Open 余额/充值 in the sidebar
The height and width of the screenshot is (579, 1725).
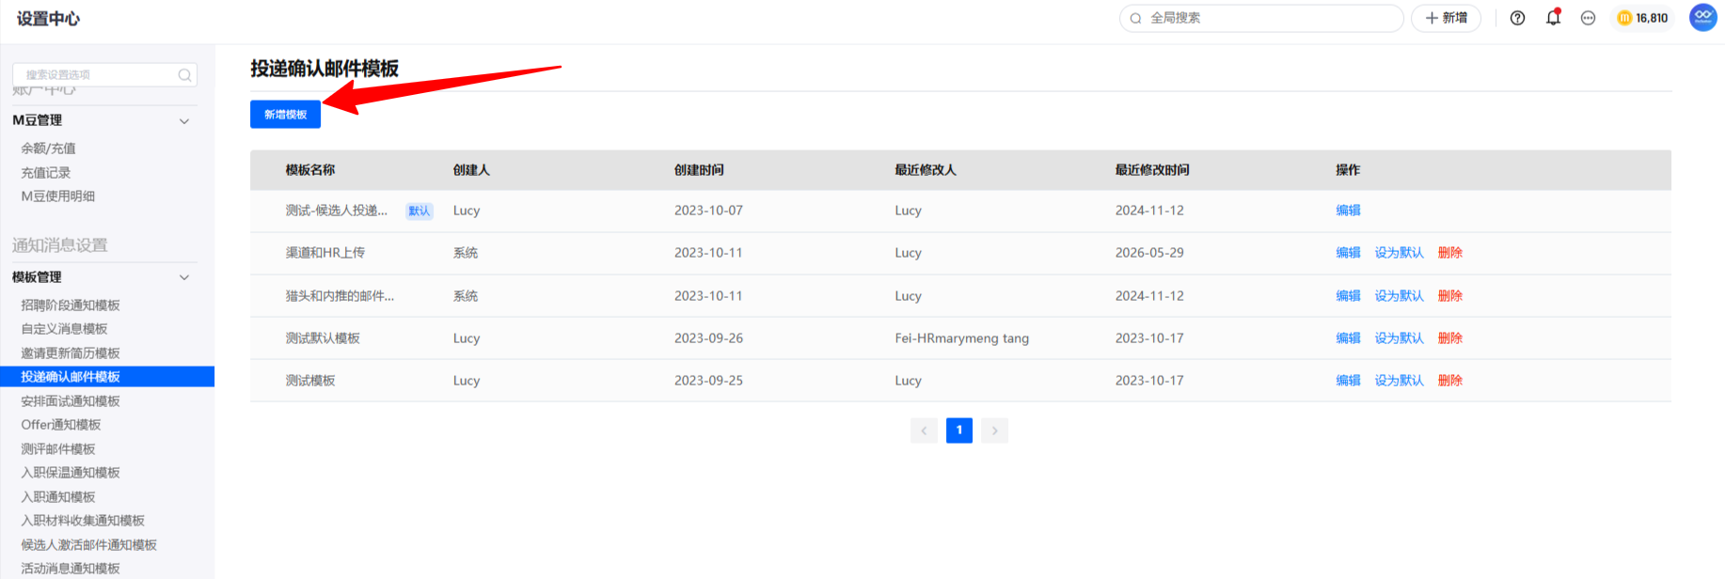coord(49,149)
